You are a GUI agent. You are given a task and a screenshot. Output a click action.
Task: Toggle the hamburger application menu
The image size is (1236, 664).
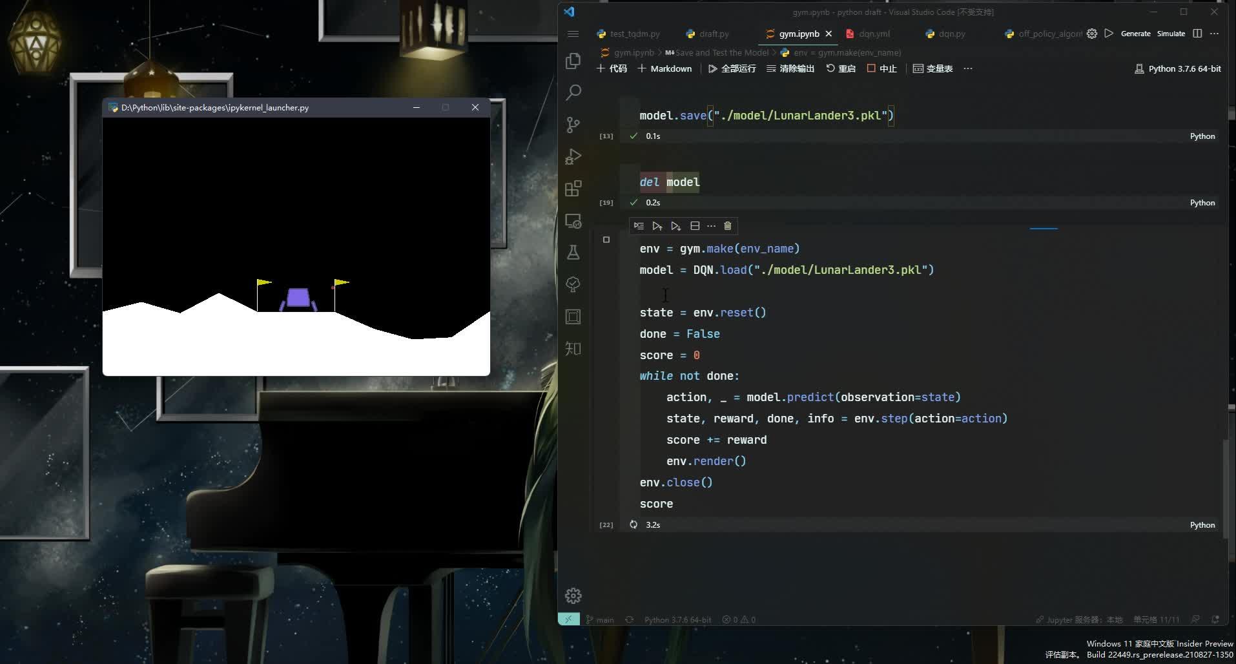573,34
